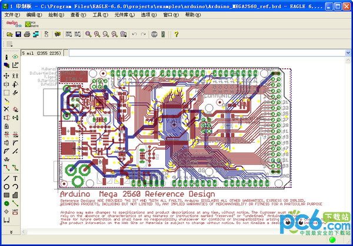The image size is (353, 246).
Task: Select the Dimension measurement tool
Action: pyautogui.click(x=6, y=220)
